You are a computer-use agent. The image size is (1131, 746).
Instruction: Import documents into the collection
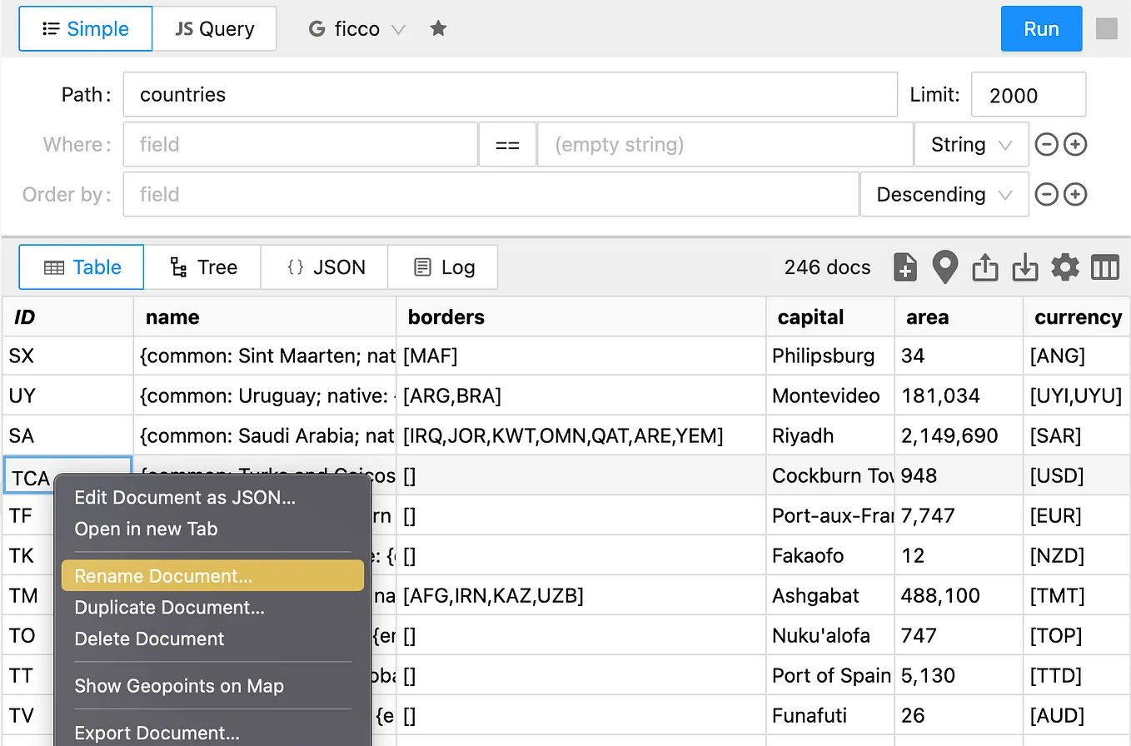(1025, 267)
